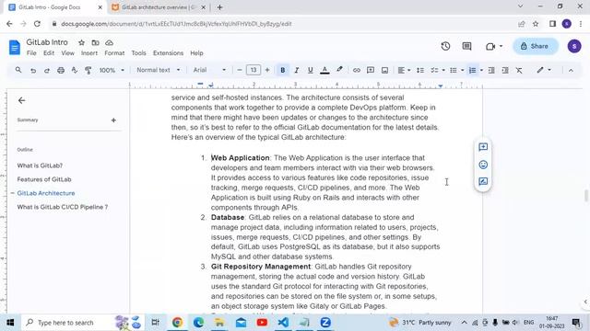Hide the menus with collapse arrow
Viewport: 590px width, 331px height.
pyautogui.click(x=571, y=70)
